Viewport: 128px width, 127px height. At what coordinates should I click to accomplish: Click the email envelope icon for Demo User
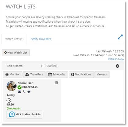pos(20,92)
